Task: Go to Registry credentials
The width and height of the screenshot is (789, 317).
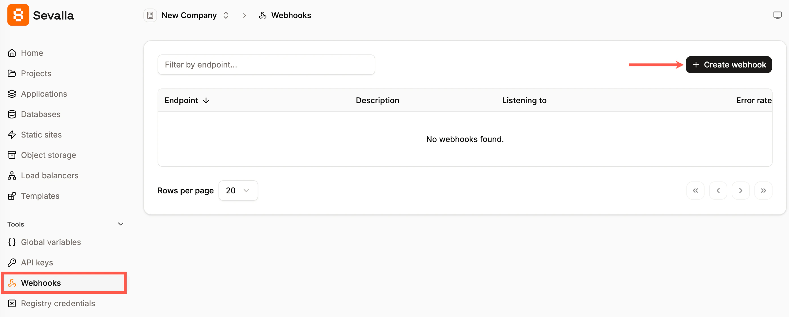Action: coord(58,303)
